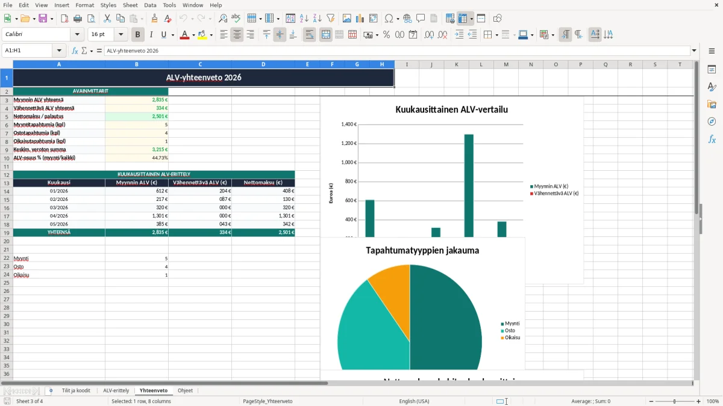Expand the Name Box dropdown arrow
Screen dimensions: 723x406
click(x=59, y=51)
